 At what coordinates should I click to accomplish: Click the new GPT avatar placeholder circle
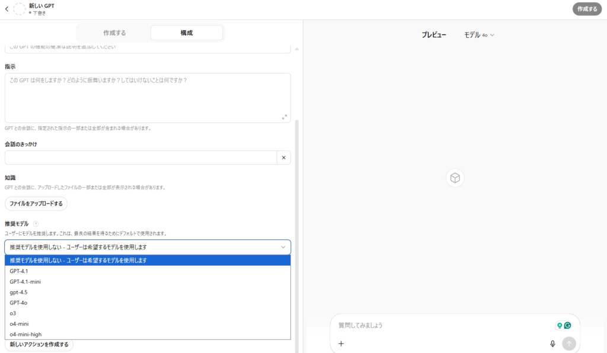[20, 9]
